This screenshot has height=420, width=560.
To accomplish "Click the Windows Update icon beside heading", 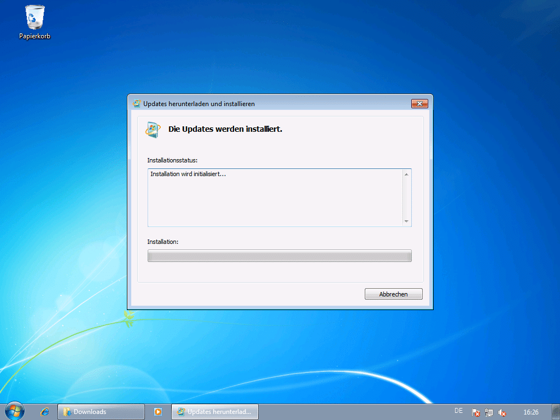I will pyautogui.click(x=153, y=130).
